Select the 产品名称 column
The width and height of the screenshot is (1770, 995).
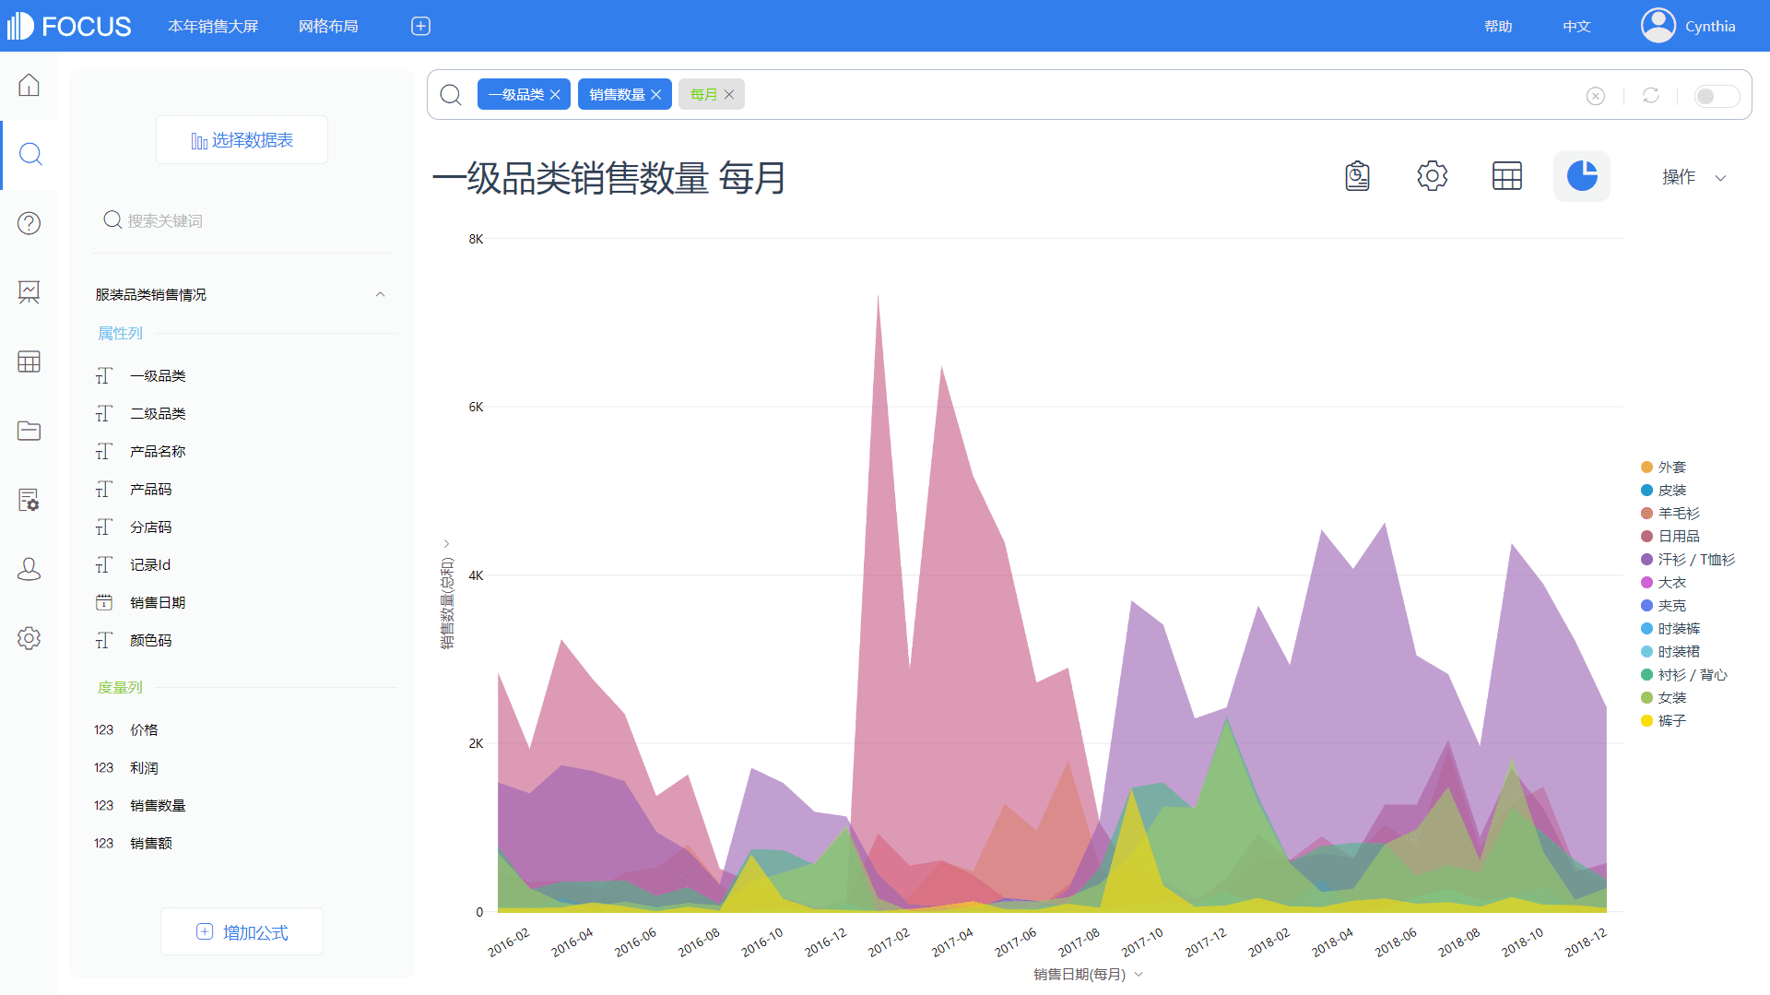point(158,451)
